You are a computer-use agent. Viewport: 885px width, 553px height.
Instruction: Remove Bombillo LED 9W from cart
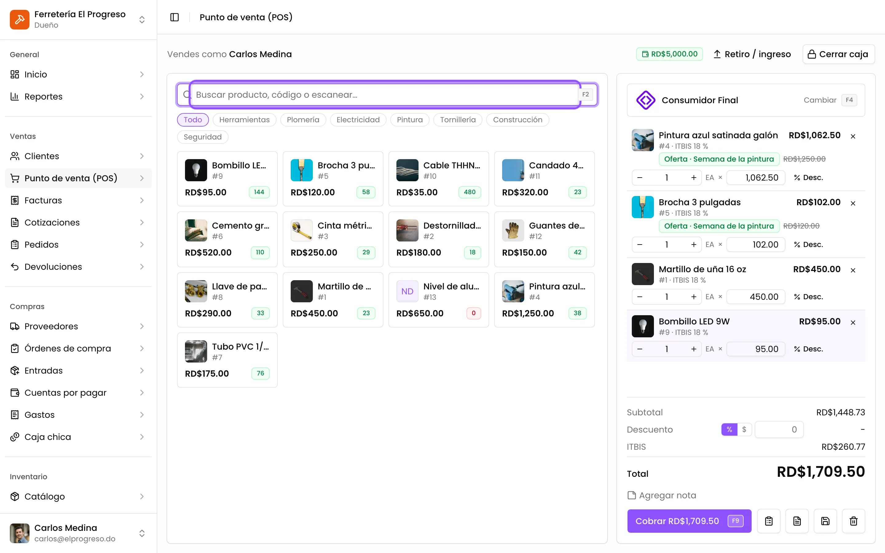pyautogui.click(x=853, y=323)
